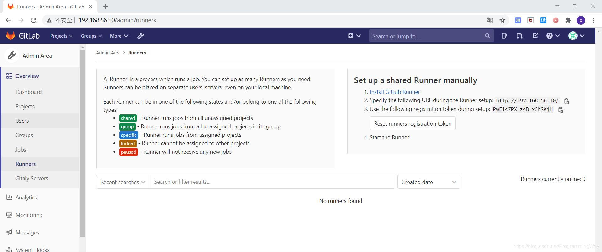Viewport: 602px width, 252px height.
Task: Expand the Projects dropdown in the navbar
Action: 61,36
